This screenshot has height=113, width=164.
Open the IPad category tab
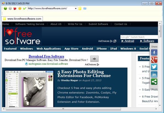114,49
